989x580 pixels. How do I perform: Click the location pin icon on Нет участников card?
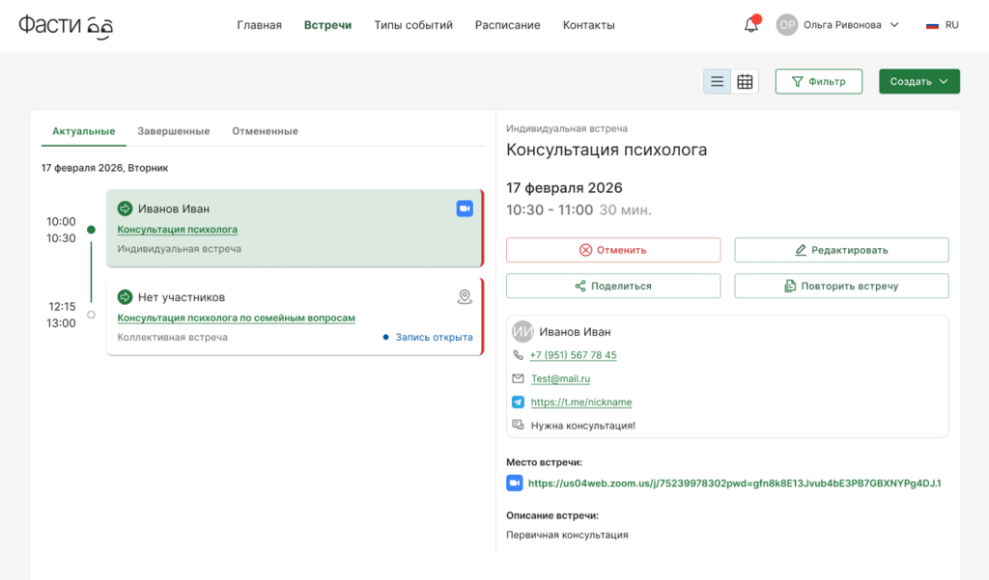(465, 296)
